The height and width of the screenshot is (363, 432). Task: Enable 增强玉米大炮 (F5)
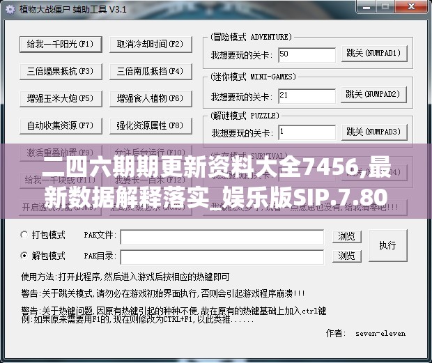[x=61, y=99]
